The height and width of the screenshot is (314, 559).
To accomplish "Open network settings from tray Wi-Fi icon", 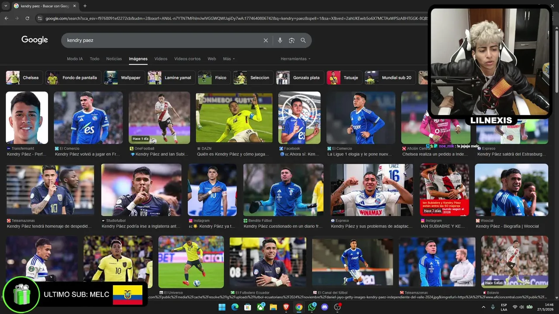I will coord(515,307).
